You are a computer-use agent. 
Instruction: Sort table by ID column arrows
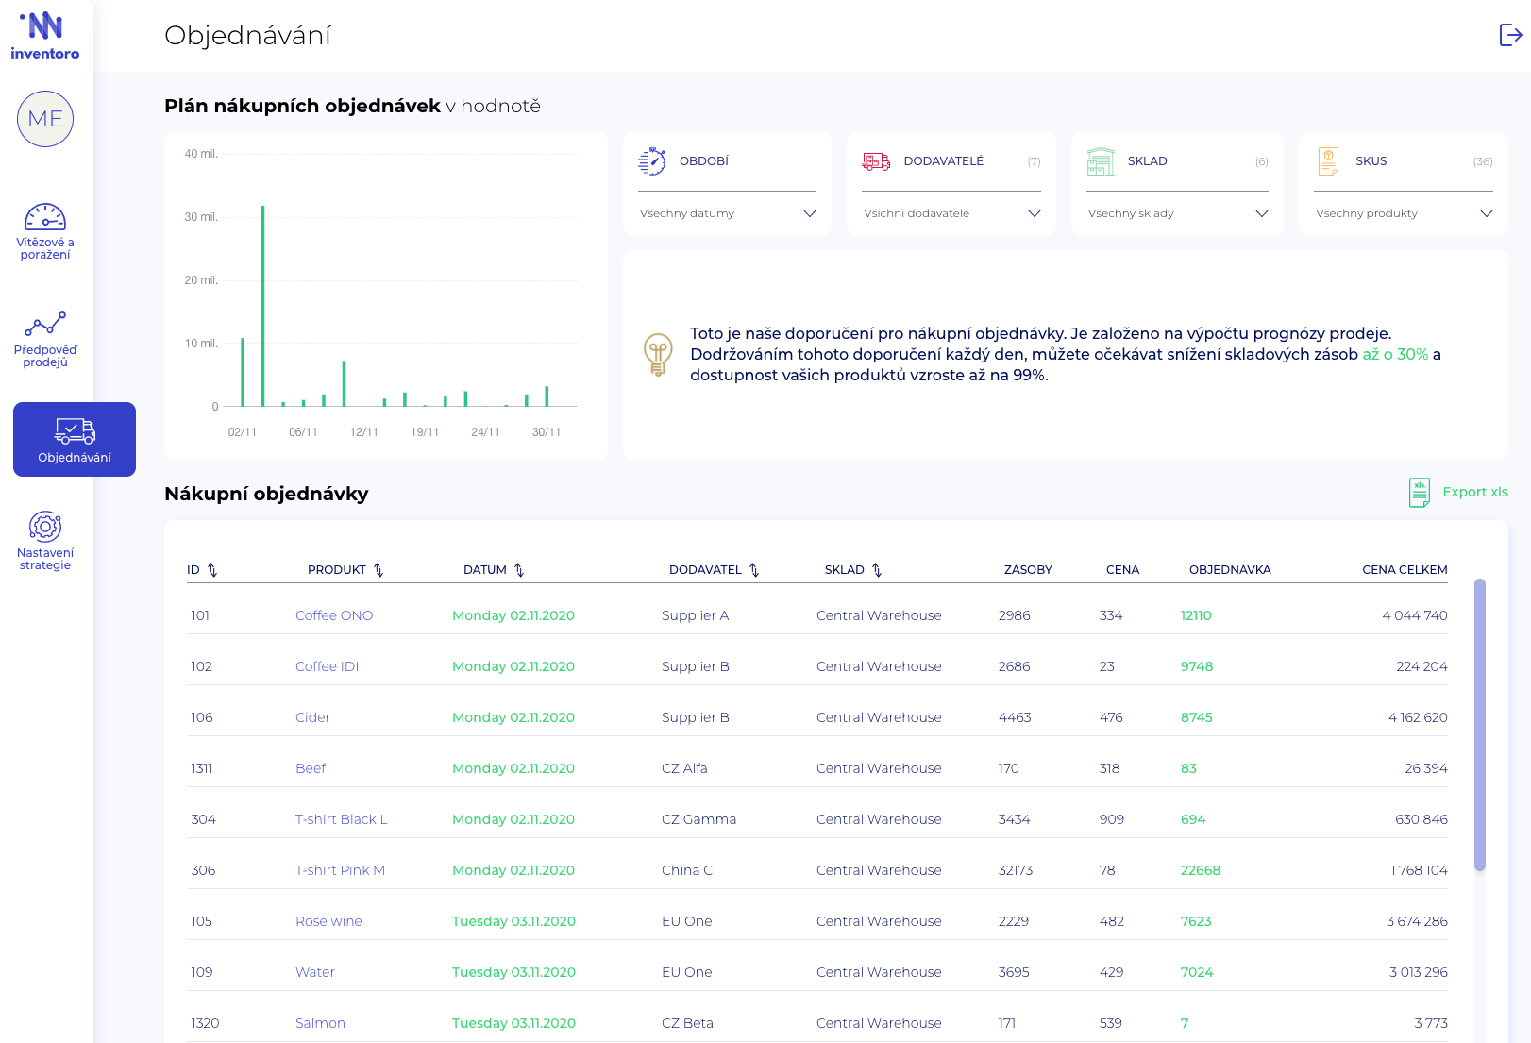click(x=212, y=570)
